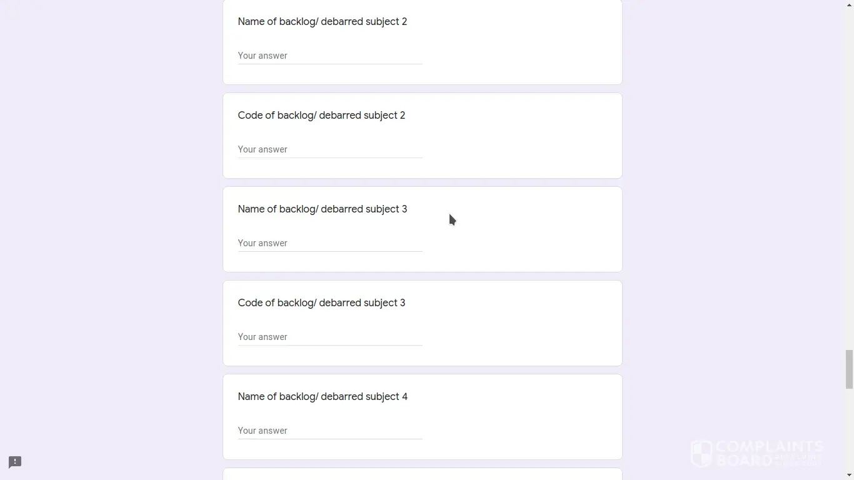Screen dimensions: 854x480
Task: Click 'Code of backlog/ debarred subject 2' title
Action: (x=321, y=116)
